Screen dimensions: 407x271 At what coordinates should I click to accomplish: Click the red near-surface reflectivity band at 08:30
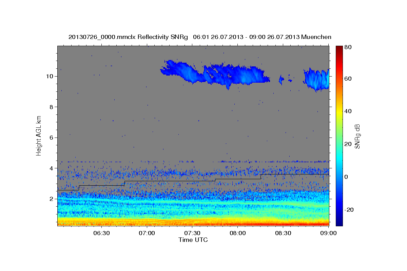coord(283,224)
